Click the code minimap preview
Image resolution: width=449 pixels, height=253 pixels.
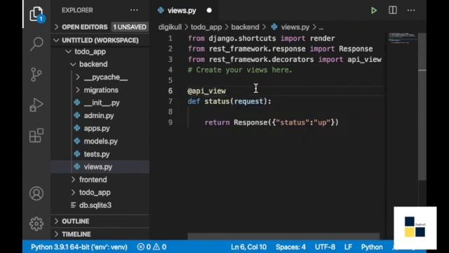point(402,39)
